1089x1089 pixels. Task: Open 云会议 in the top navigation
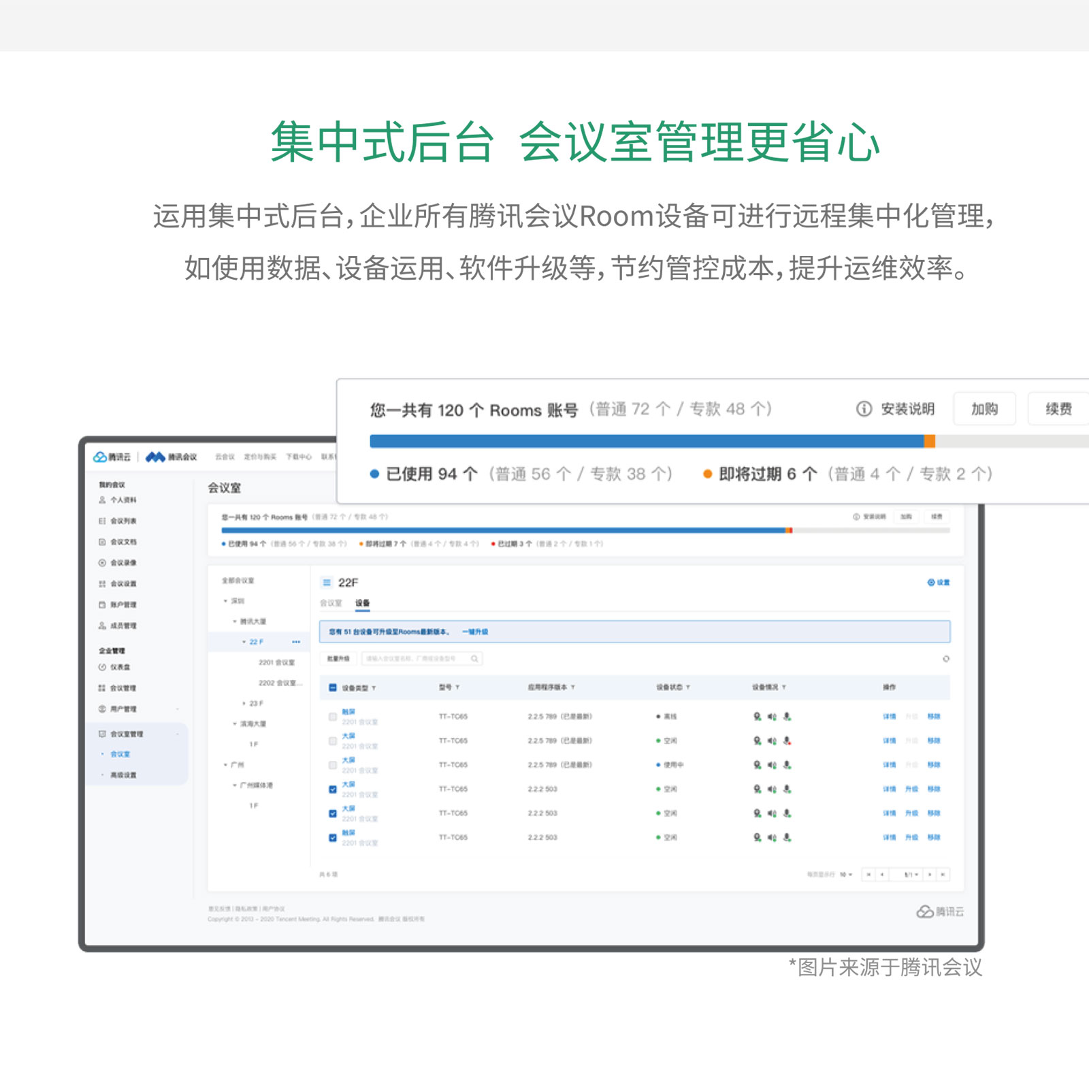pos(225,457)
